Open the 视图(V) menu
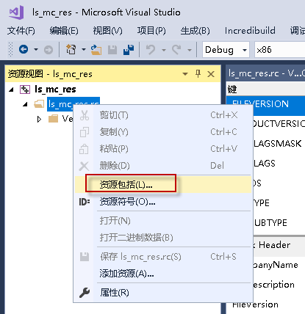This screenshot has width=305, height=314. tap(107, 31)
